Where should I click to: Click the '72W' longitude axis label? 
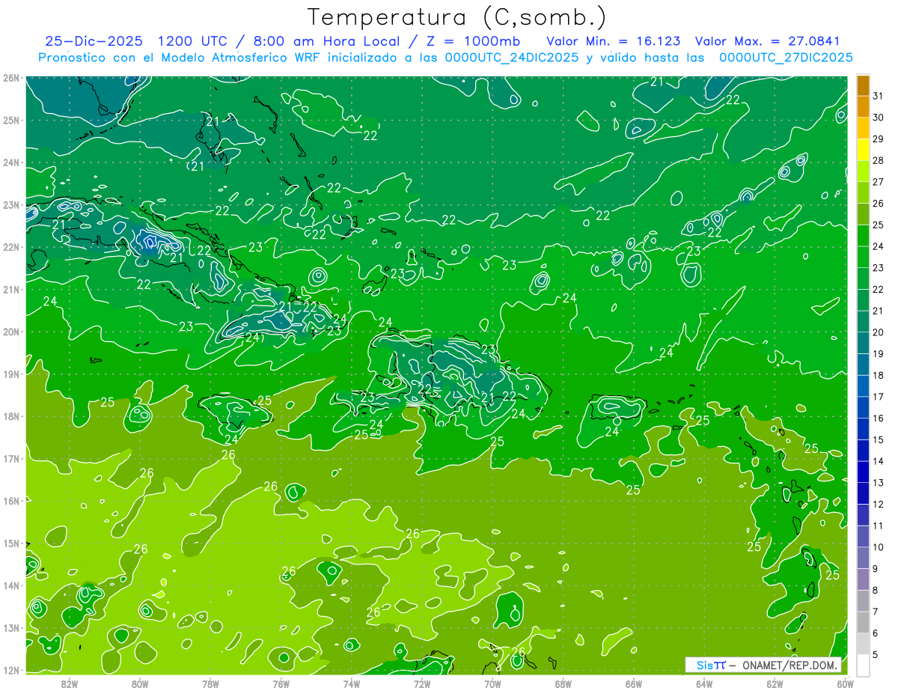(x=422, y=683)
